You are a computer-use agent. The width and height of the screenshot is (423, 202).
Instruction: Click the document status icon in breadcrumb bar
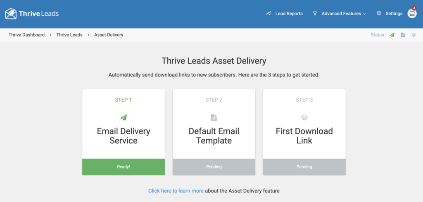(403, 35)
